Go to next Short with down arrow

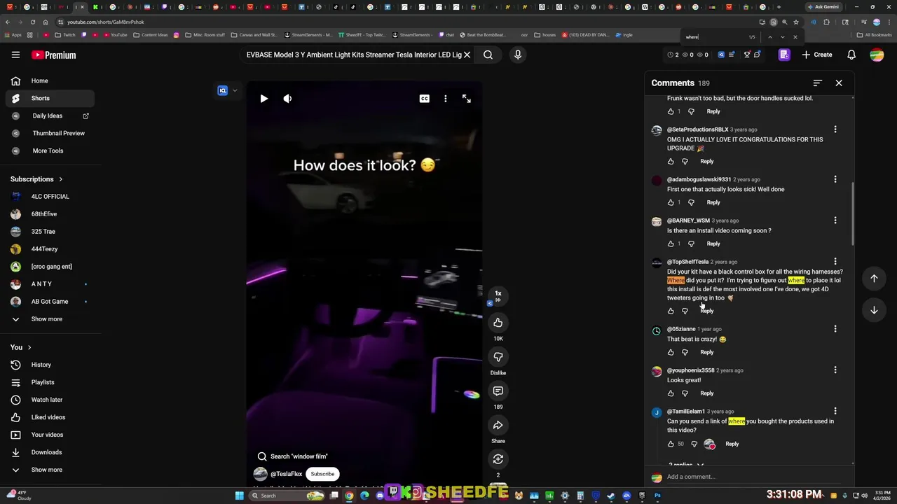[x=874, y=310]
